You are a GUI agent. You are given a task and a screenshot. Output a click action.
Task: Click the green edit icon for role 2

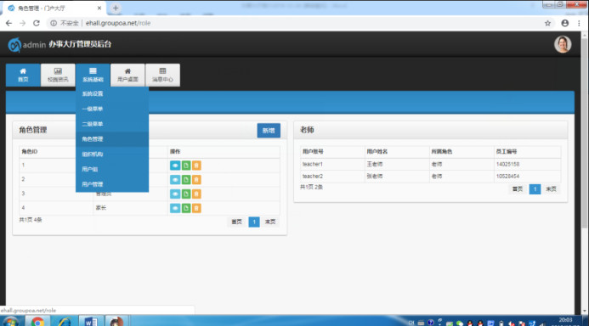pyautogui.click(x=186, y=180)
